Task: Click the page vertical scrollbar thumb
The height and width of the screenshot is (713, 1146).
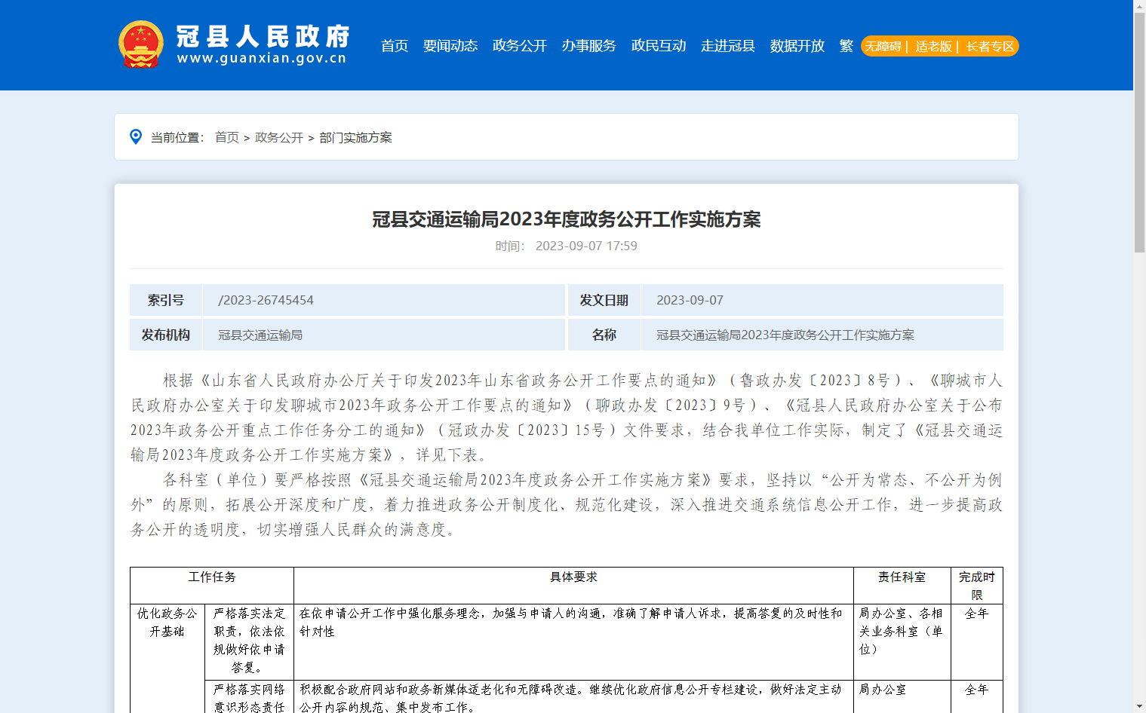Action: [x=1139, y=132]
